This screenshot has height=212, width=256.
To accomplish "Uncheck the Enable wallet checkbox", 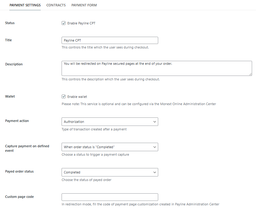I will tap(64, 97).
